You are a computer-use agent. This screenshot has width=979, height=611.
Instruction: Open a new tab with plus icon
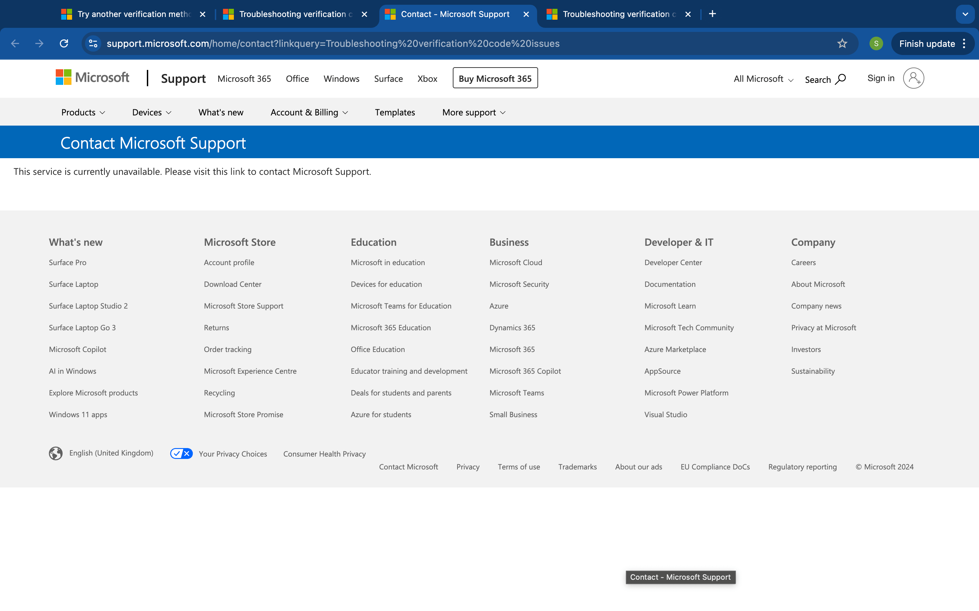pos(712,14)
